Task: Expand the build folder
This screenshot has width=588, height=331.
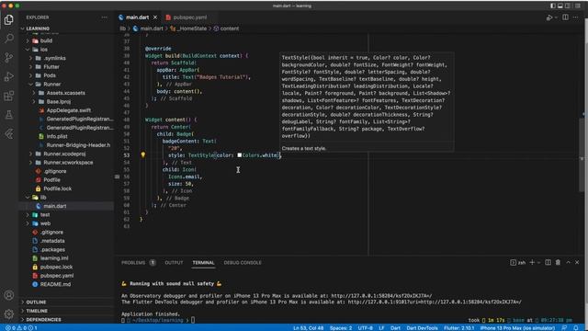Action: [x=28, y=40]
